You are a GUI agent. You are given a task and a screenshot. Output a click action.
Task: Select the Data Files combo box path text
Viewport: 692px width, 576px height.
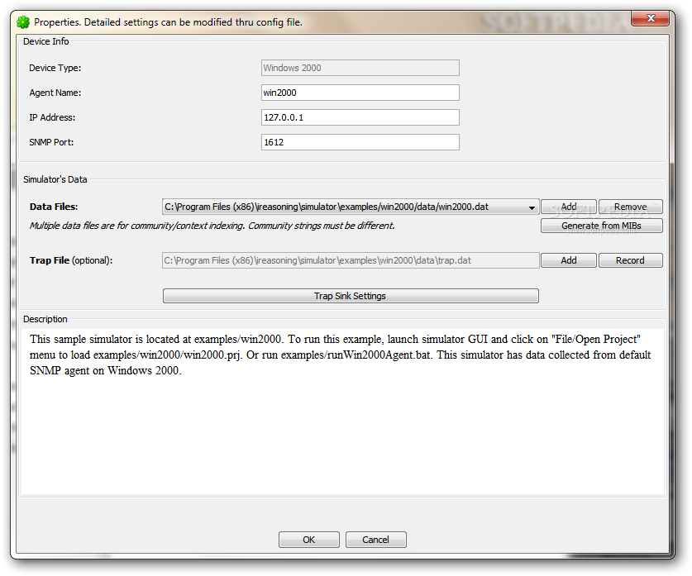(327, 207)
